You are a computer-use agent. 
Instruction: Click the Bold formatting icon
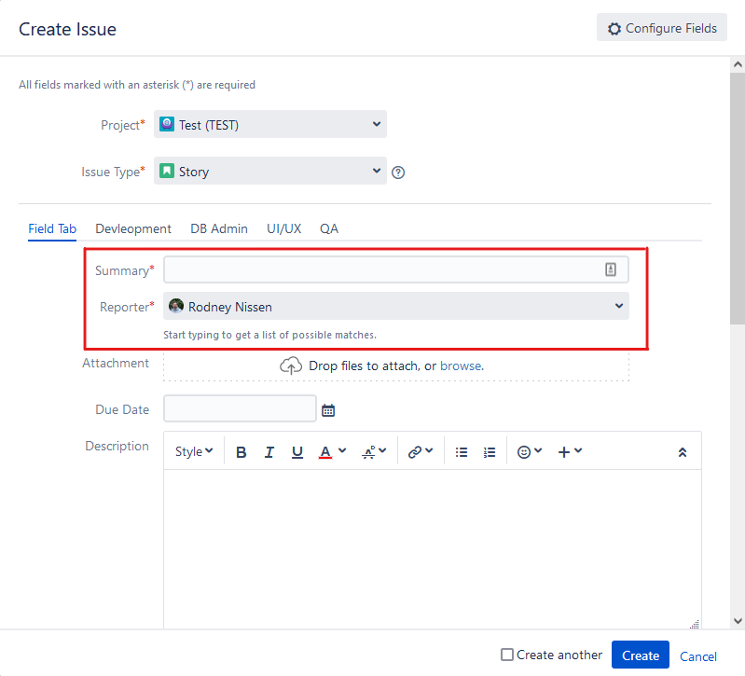pyautogui.click(x=241, y=452)
